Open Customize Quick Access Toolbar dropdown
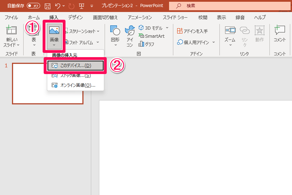This screenshot has height=195, width=292. tap(92, 6)
